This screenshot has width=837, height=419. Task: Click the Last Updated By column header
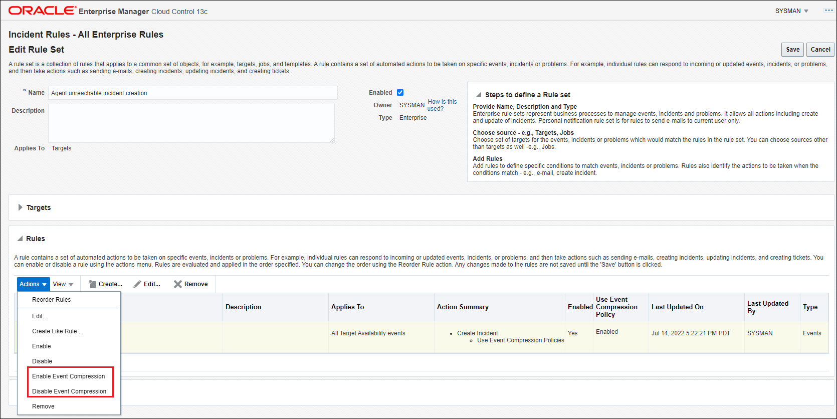pos(772,307)
